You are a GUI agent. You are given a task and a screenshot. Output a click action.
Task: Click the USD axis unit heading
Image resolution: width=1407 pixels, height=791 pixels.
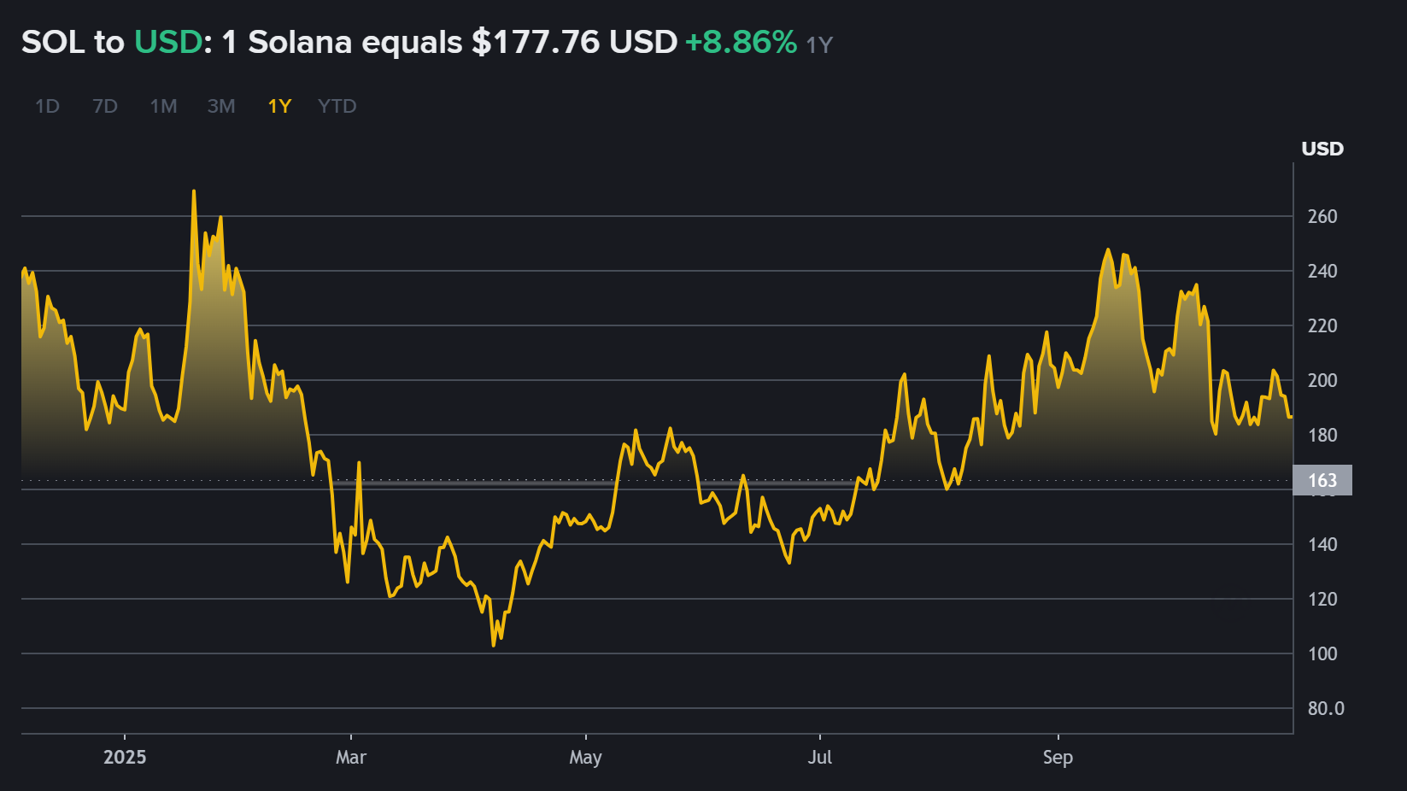[x=1322, y=149]
